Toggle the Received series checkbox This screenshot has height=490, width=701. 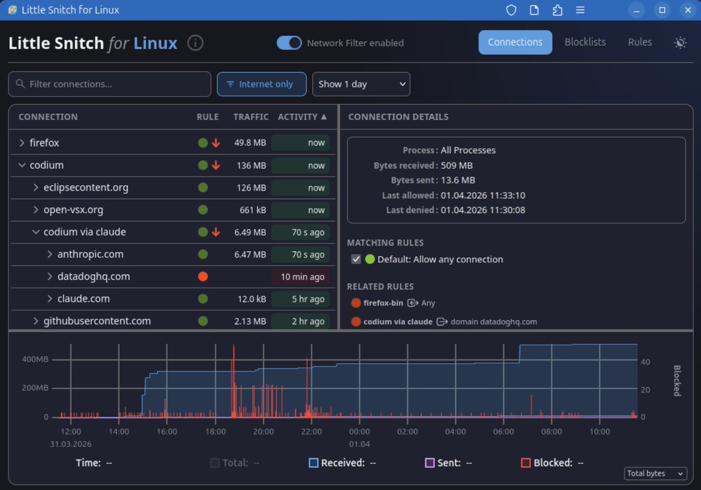click(x=314, y=463)
